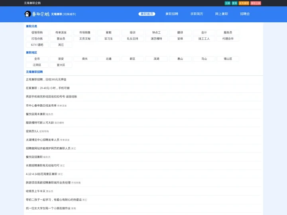
Task: Open listing 两部手机做完秒结
Action: pos(51,97)
